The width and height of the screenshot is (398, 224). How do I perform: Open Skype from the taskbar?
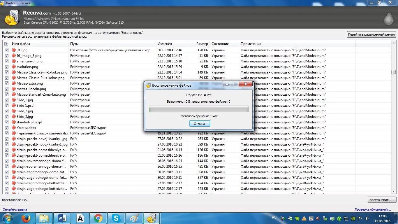(116, 218)
